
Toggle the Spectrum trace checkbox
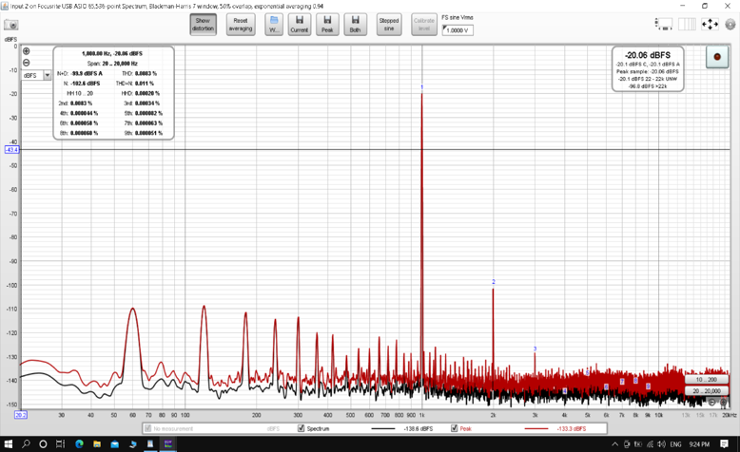point(302,428)
